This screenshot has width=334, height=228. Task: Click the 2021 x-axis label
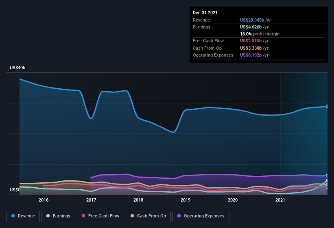tap(280, 200)
